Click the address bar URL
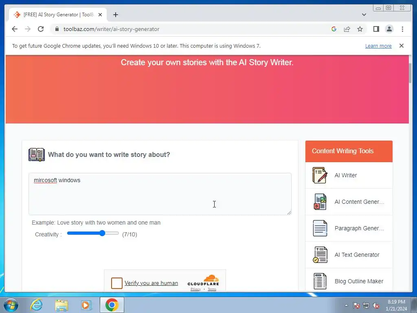Viewport: 417px width, 313px height. click(x=112, y=29)
